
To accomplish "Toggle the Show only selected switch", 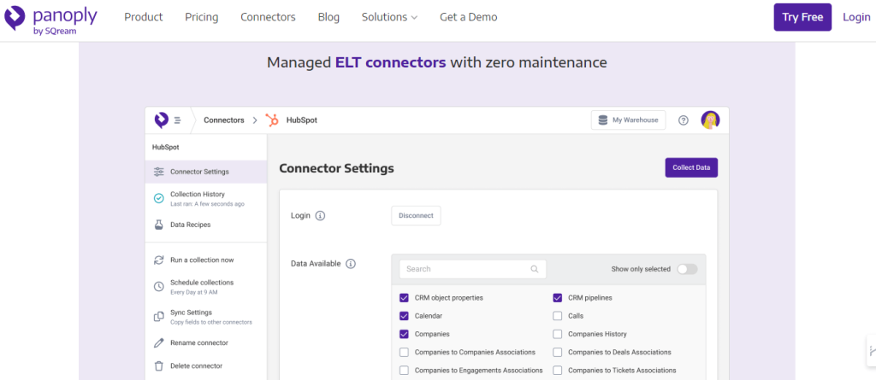I will [687, 269].
